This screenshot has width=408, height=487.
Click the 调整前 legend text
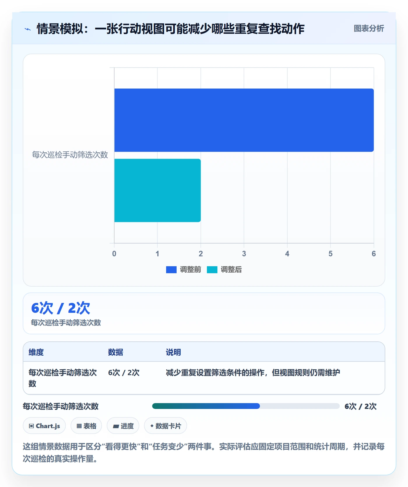click(x=191, y=270)
